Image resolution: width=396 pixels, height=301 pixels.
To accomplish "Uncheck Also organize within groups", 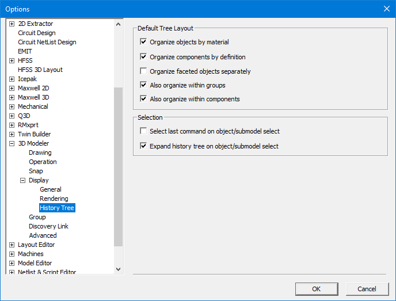I will [143, 85].
